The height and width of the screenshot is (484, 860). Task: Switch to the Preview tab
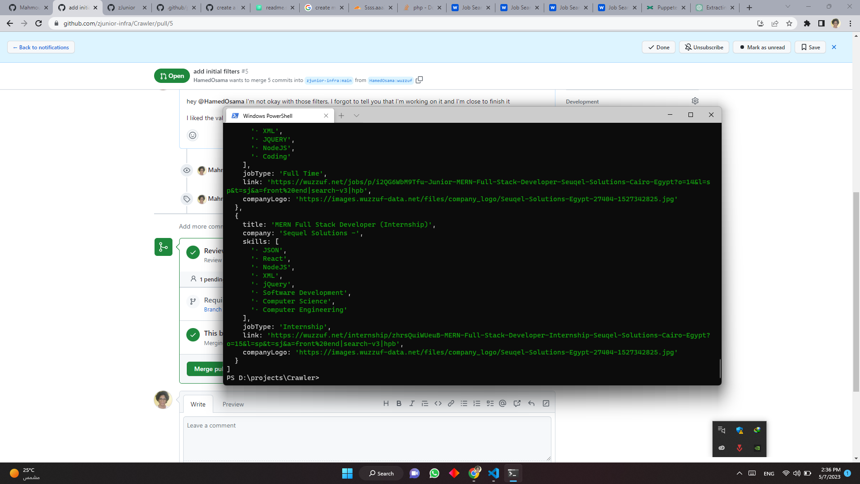pos(233,404)
